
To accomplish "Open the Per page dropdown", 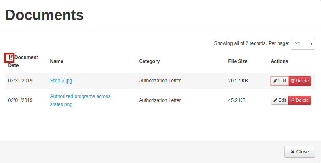I will click(303, 43).
